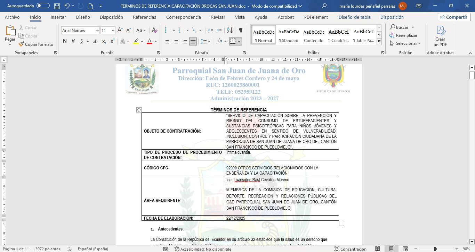Toggle show paragraph marks icon
The image size is (475, 252).
240,31
